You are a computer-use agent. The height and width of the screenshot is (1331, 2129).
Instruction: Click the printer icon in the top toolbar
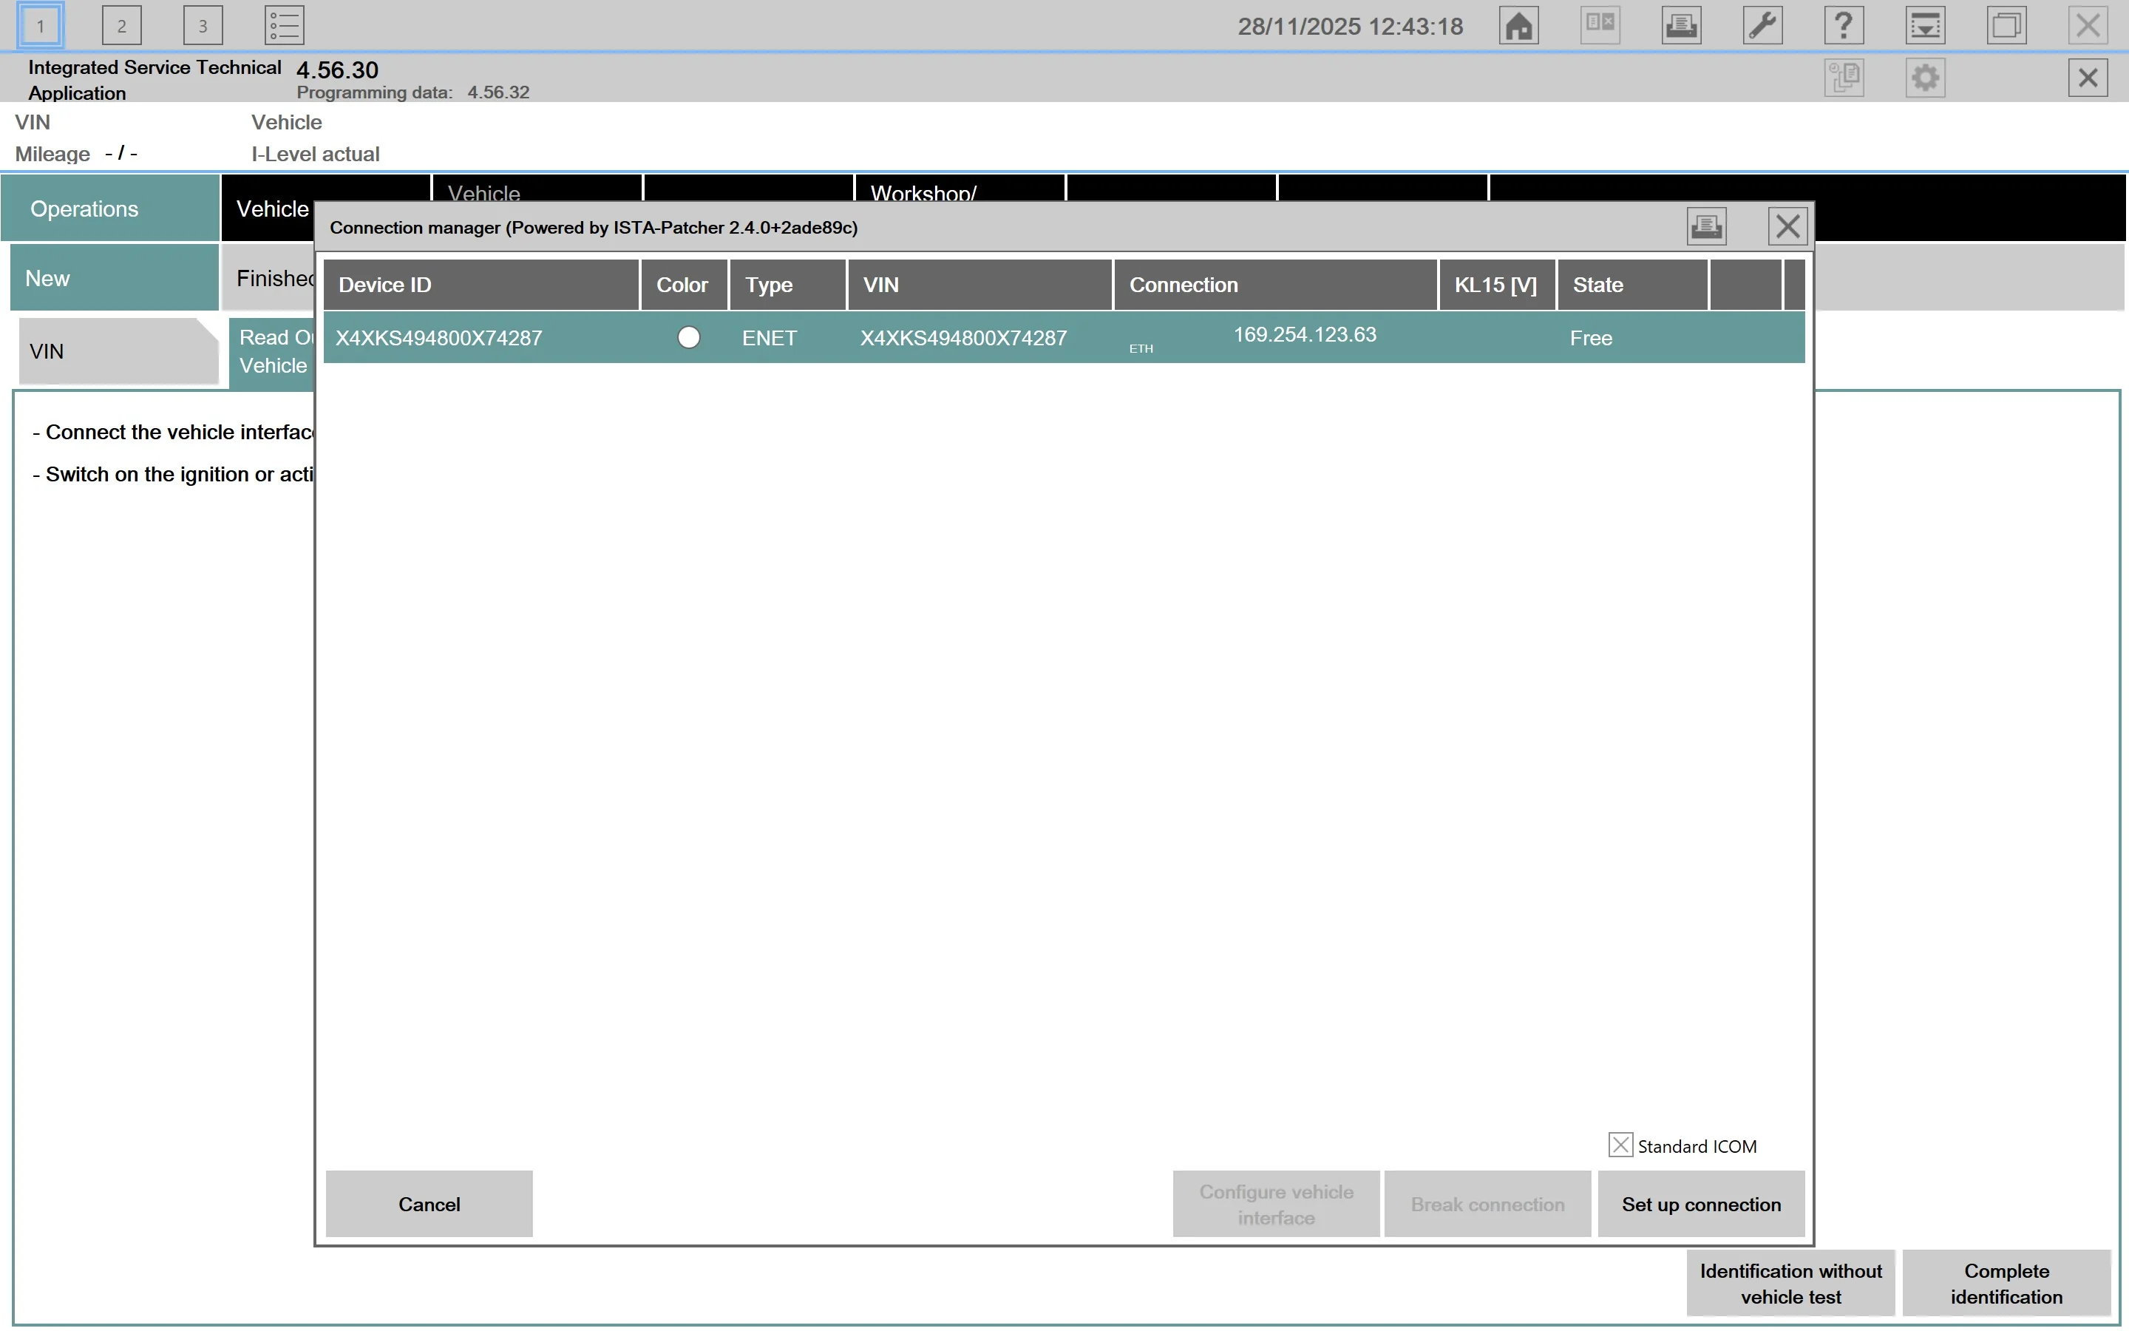click(x=1681, y=24)
